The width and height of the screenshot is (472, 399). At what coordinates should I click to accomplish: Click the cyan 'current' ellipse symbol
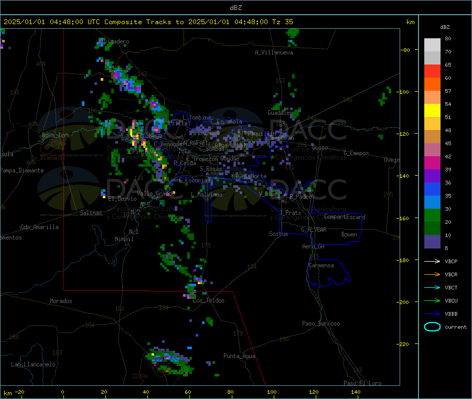pyautogui.click(x=432, y=327)
